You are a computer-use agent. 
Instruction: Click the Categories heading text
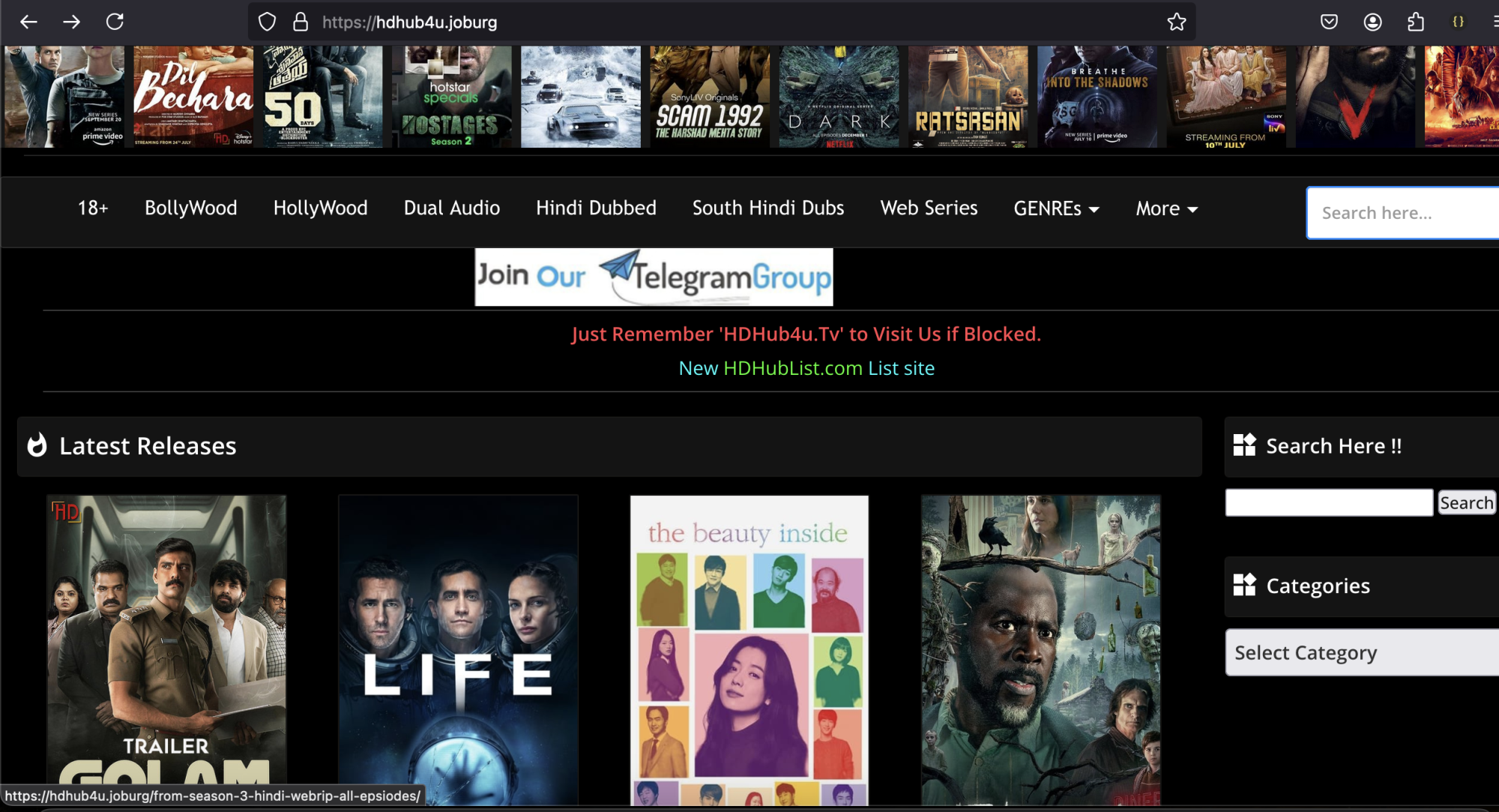click(x=1318, y=586)
